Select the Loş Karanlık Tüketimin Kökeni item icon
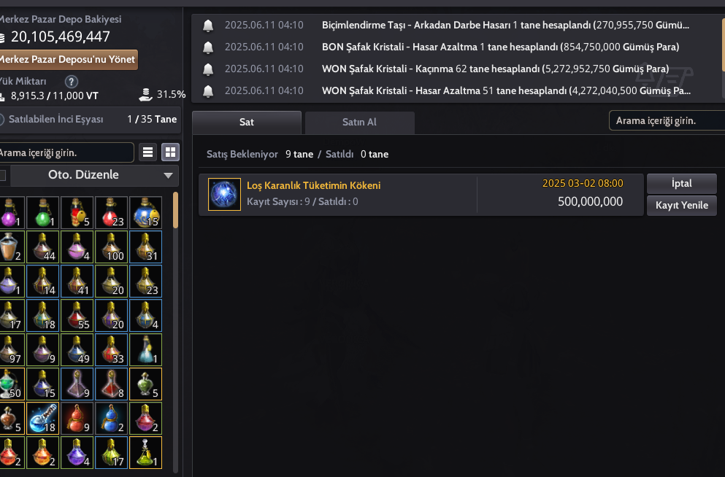The height and width of the screenshot is (477, 725). tap(224, 195)
